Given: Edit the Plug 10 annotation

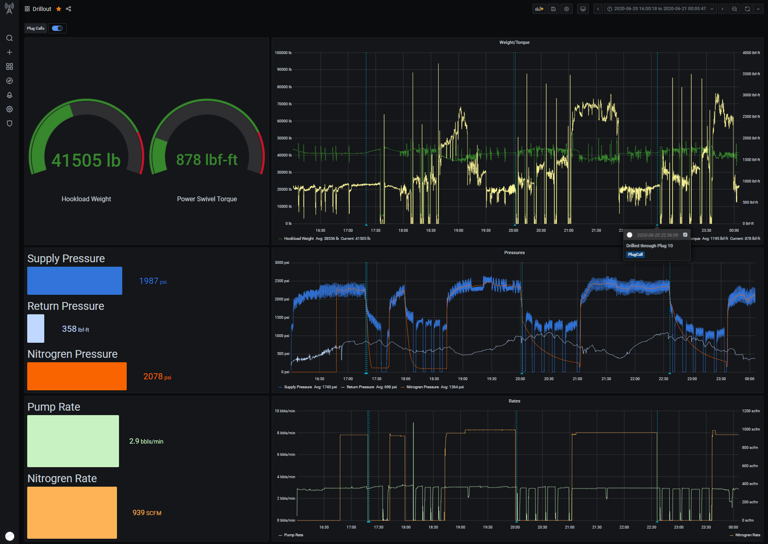Looking at the screenshot, I should [x=685, y=235].
